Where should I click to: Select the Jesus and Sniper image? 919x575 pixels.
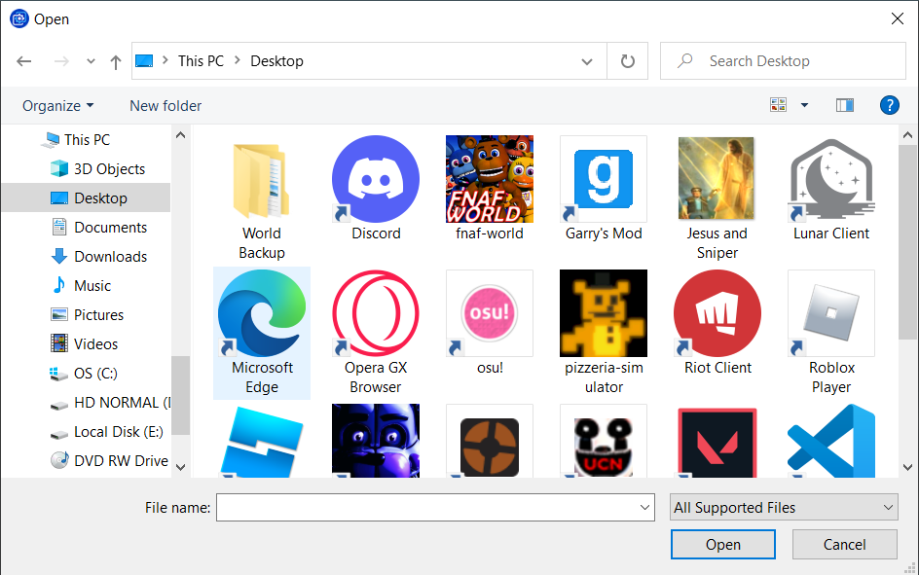pos(717,199)
